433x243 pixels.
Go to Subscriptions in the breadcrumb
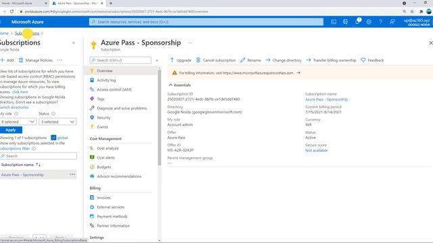(27, 33)
